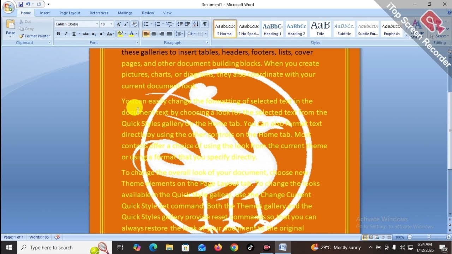
Task: Open the Review tab
Action: tap(148, 13)
